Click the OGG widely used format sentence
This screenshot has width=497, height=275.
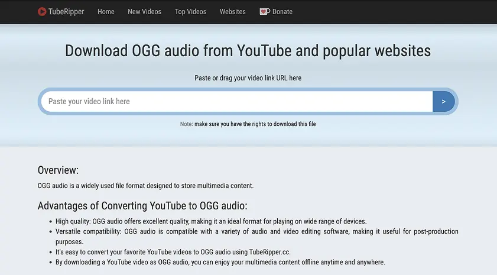point(145,186)
